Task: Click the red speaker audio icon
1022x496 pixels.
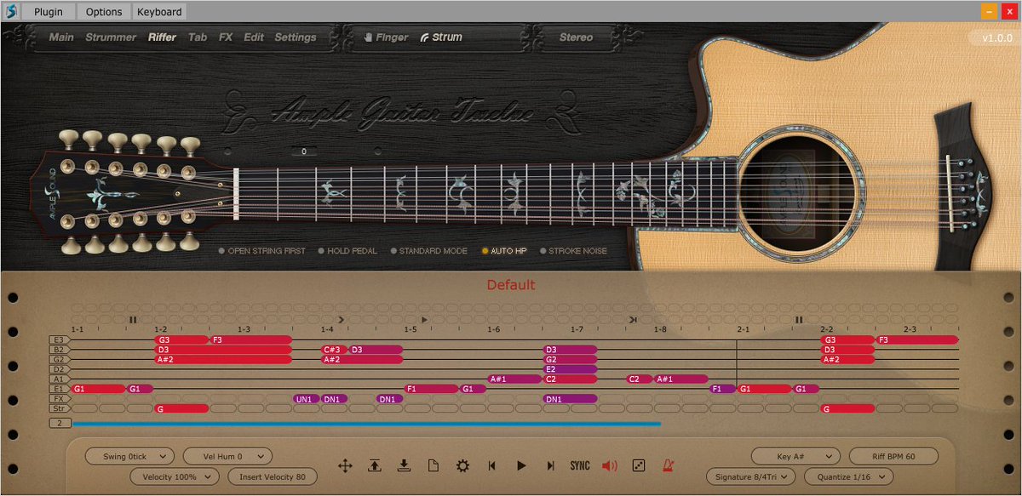Action: pos(609,465)
